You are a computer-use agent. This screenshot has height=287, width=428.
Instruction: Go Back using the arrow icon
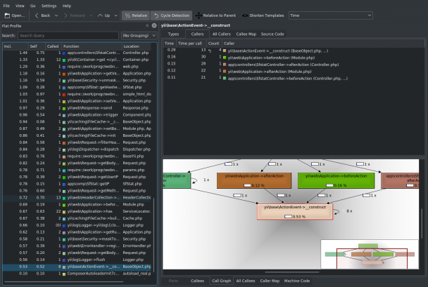tap(37, 15)
